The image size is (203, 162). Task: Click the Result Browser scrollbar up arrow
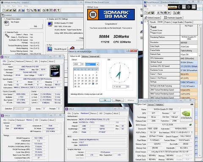pos(200,26)
